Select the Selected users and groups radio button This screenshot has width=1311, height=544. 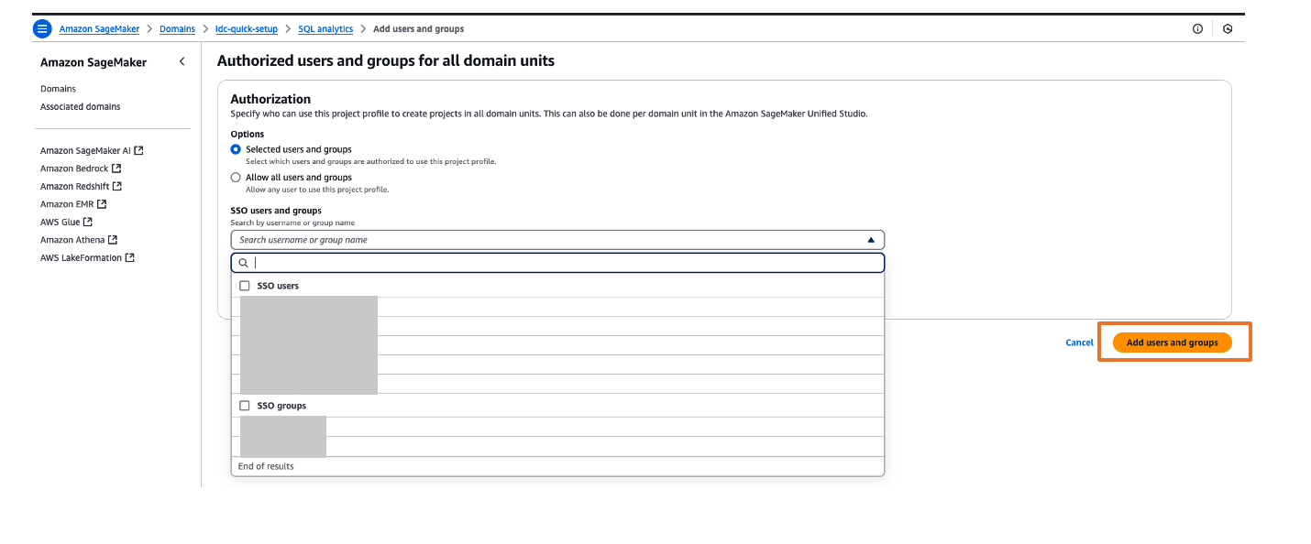(x=236, y=148)
